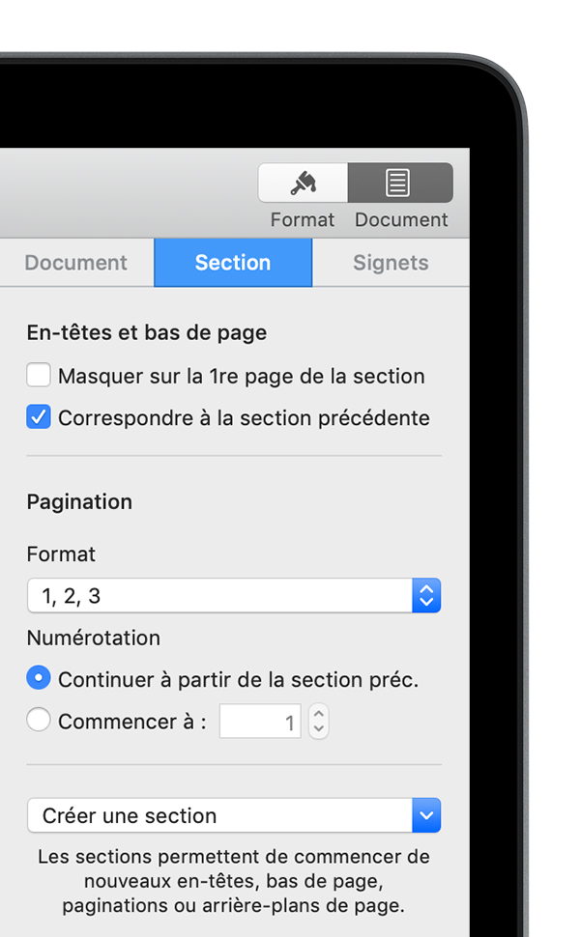
Task: Click the Créer une section chevron arrow
Action: click(426, 815)
